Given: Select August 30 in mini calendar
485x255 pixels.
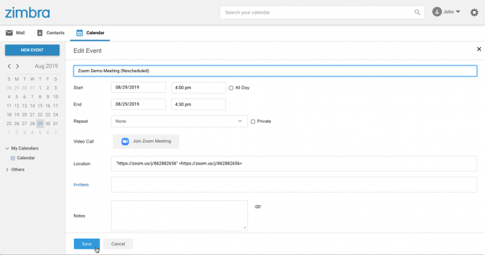Looking at the screenshot, I should 48,124.
